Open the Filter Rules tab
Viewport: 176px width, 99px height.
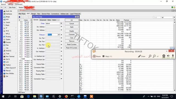(x=22, y=14)
